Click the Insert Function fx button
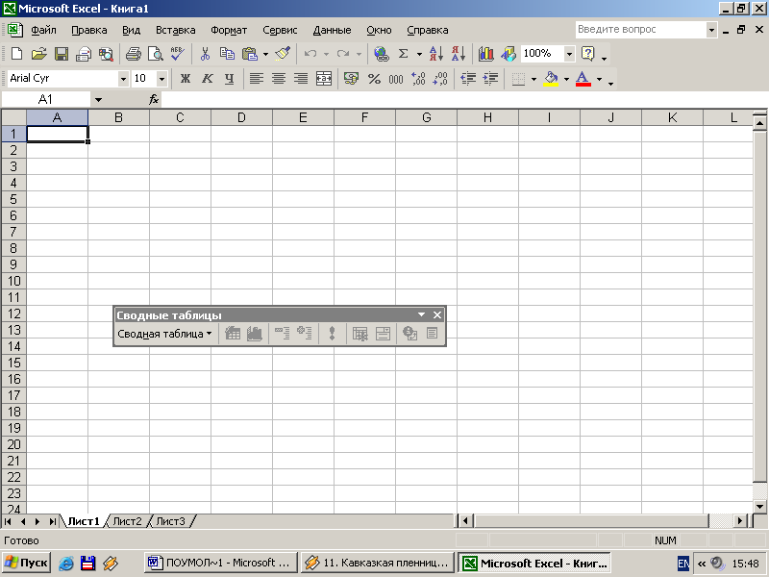Viewport: 769px width, 577px height. pos(154,100)
